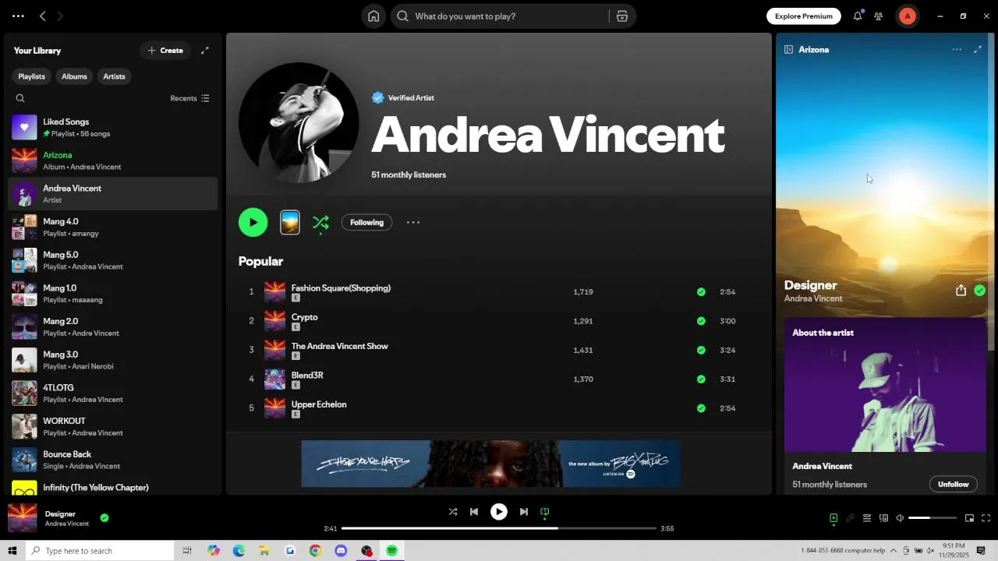Enter full screen player mode
This screenshot has height=561, width=998.
coord(986,518)
